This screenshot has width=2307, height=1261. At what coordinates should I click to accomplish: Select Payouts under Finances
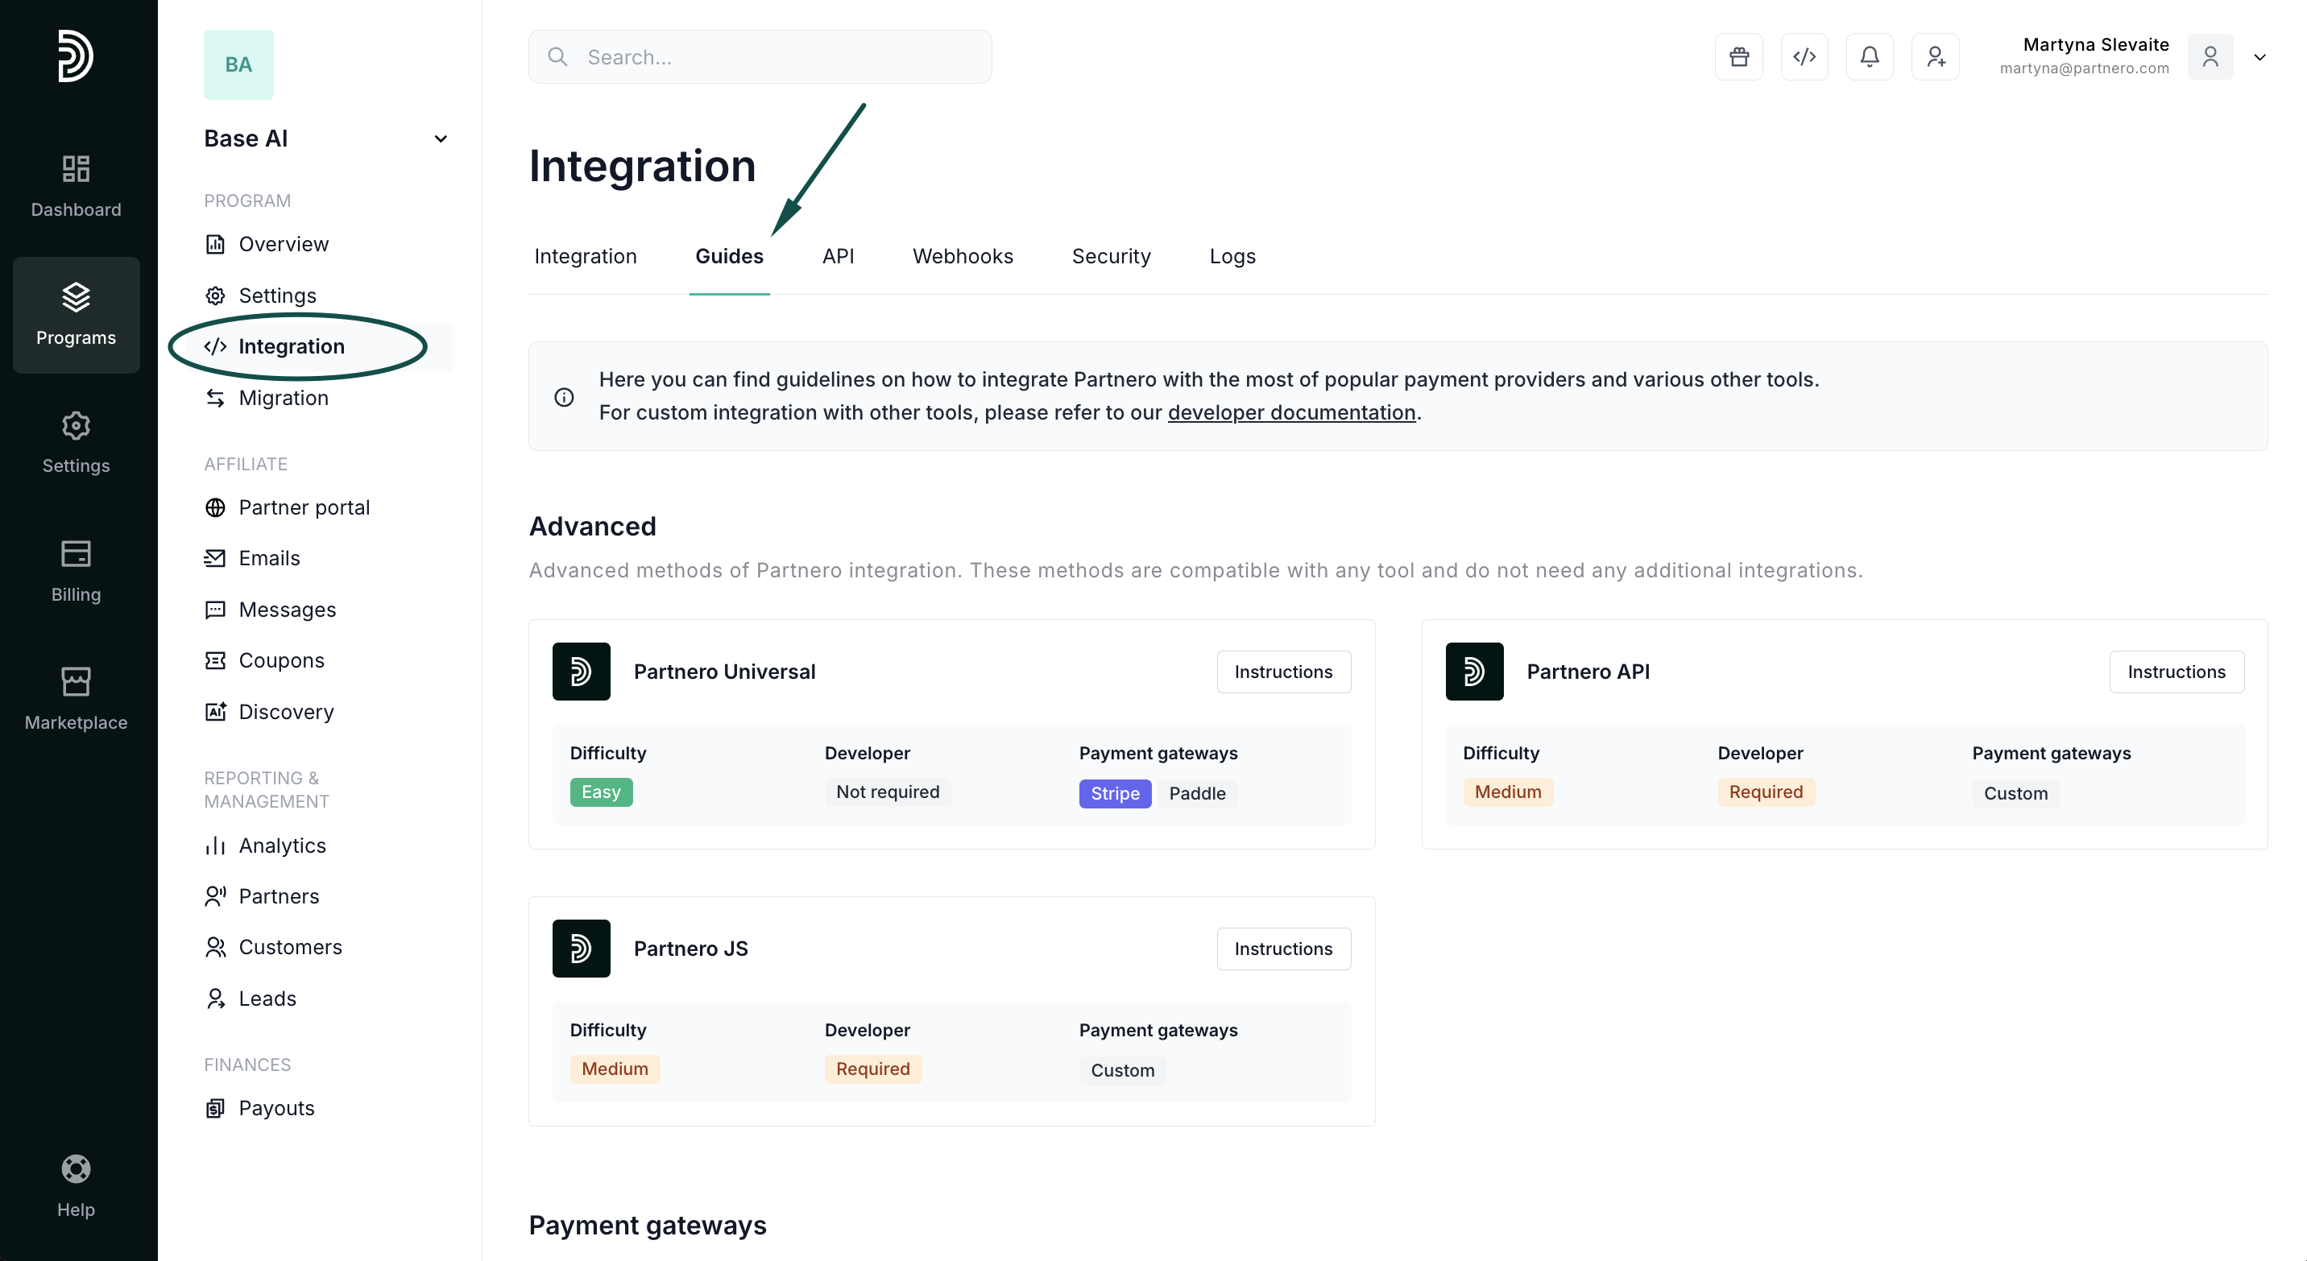(x=275, y=1108)
